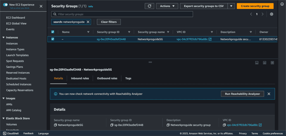Open AMI Catalog in sidebar
Image resolution: width=286 pixels, height=136 pixels.
click(x=14, y=110)
